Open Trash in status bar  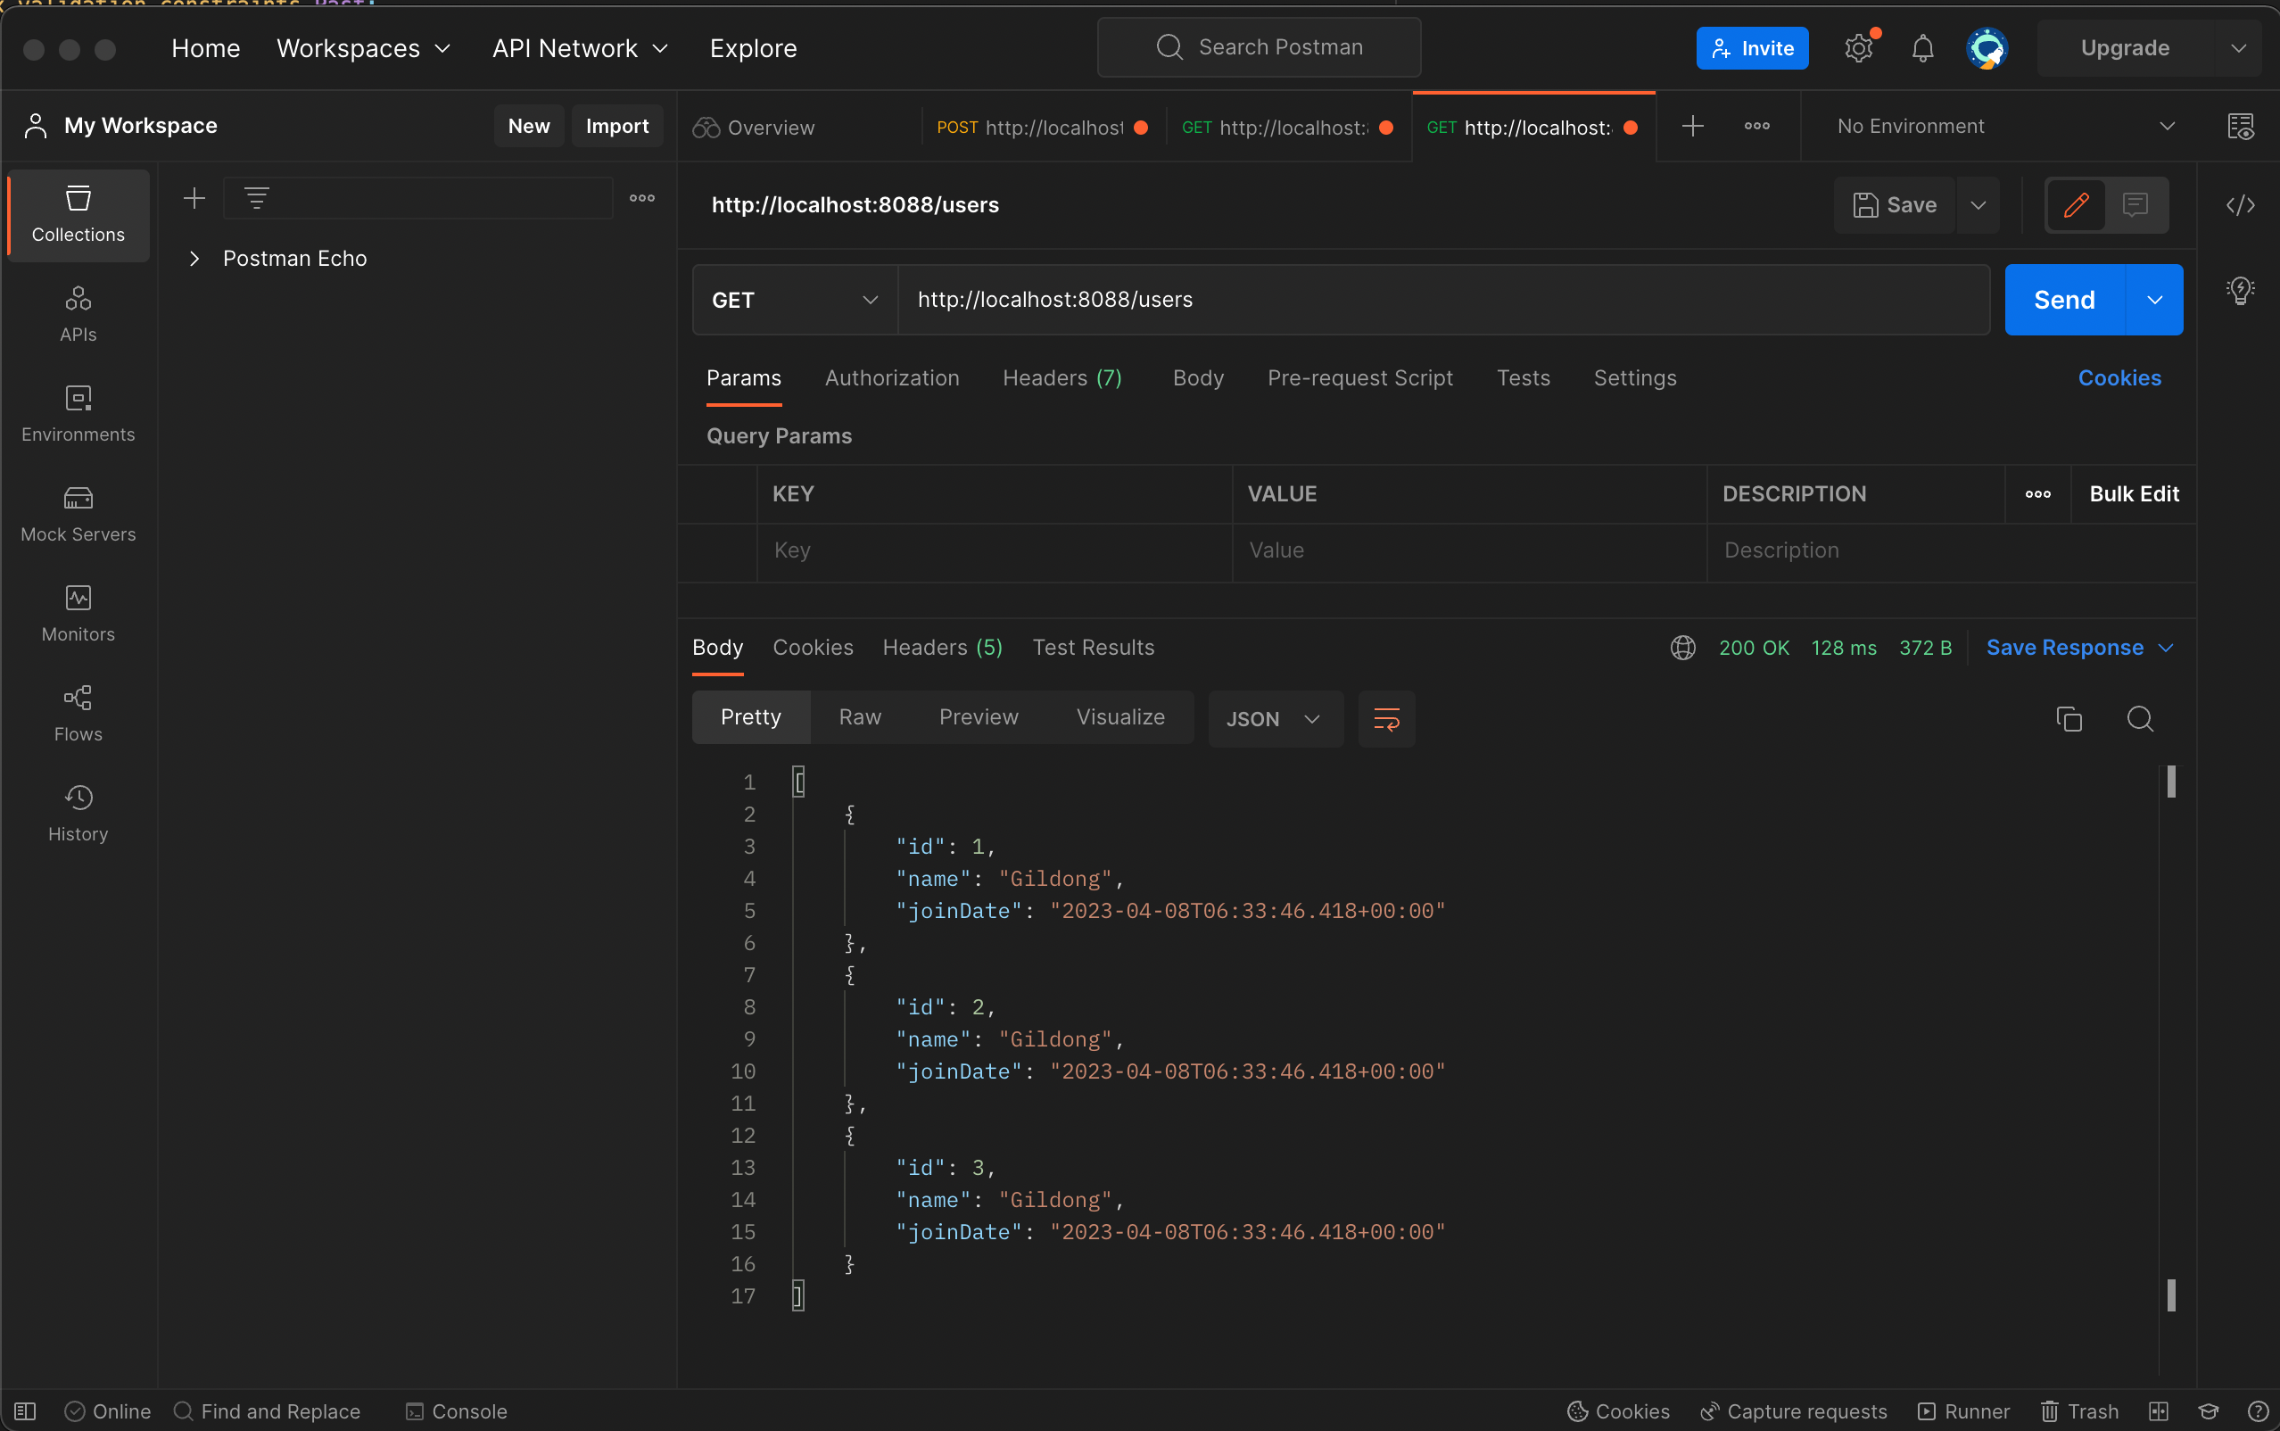click(x=2079, y=1411)
